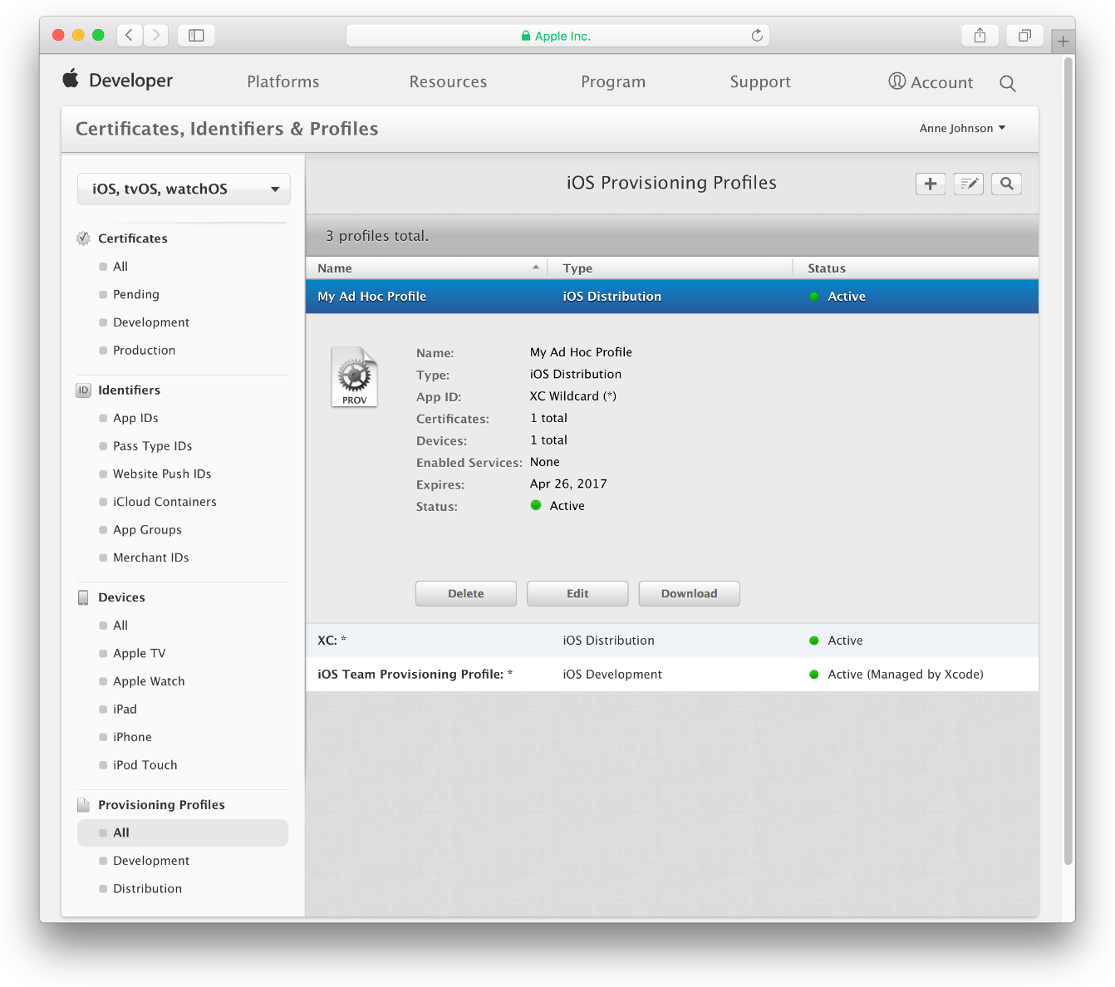Select Production certificates
Image resolution: width=1115 pixels, height=987 pixels.
pyautogui.click(x=144, y=351)
